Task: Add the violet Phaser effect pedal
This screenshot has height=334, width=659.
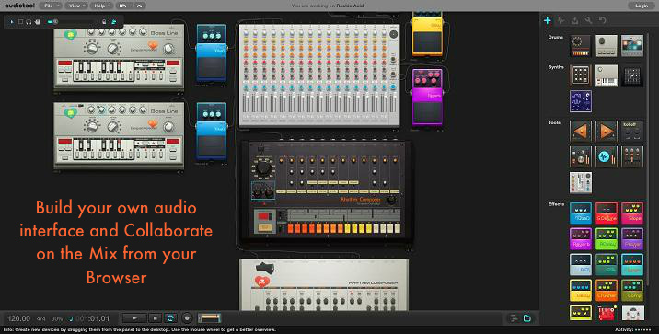Action: [632, 238]
